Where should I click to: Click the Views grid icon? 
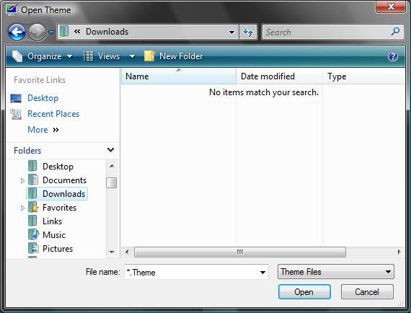click(x=88, y=56)
